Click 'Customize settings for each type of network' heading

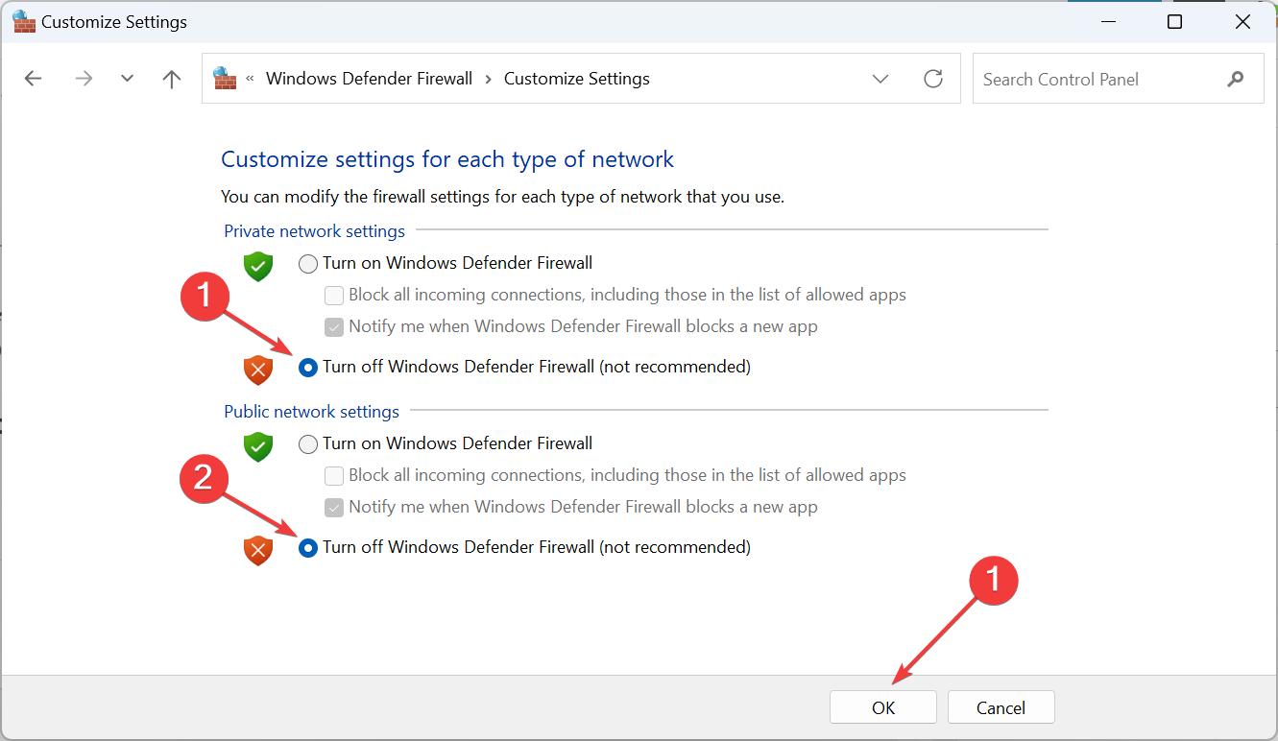tap(447, 159)
